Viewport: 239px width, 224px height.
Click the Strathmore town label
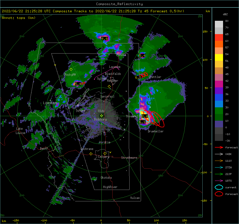(129, 158)
